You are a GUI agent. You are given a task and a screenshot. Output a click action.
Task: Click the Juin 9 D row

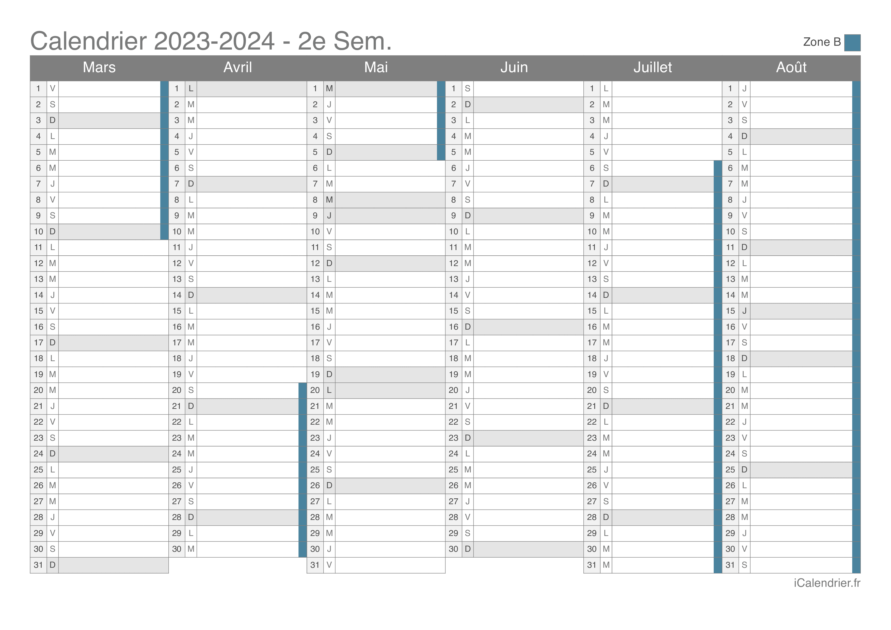[x=514, y=216]
